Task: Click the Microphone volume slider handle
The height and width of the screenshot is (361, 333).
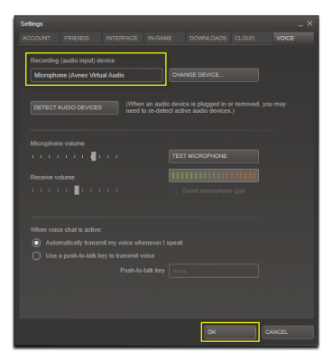Action: pyautogui.click(x=94, y=156)
